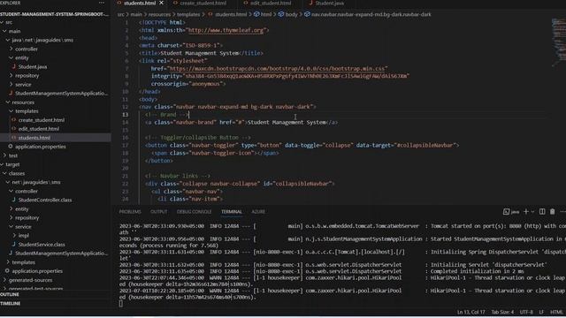Expand the OUTLINE section
The image size is (566, 318).
pyautogui.click(x=10, y=294)
